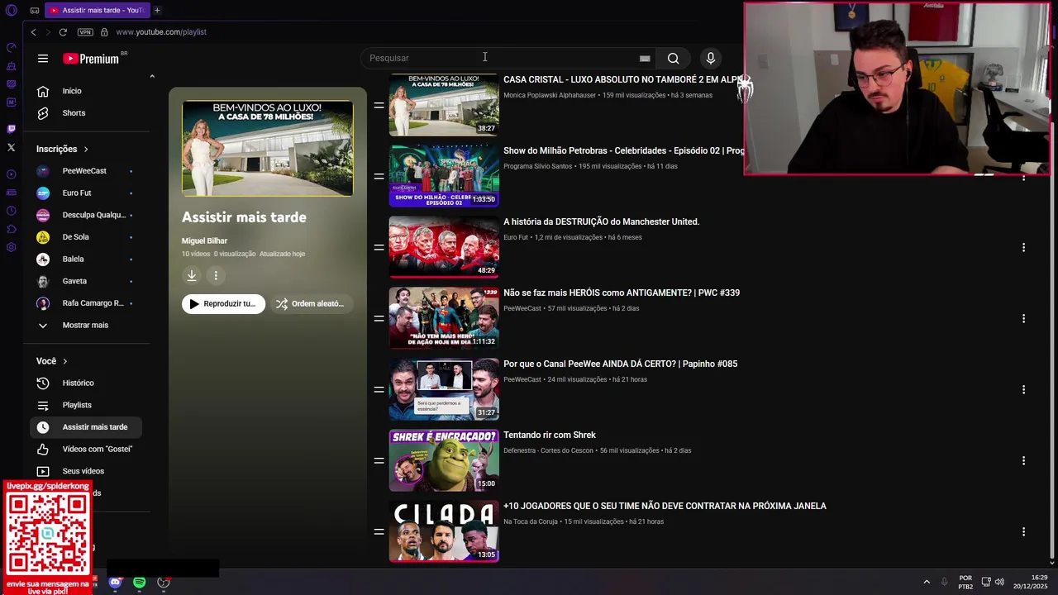Open the Monica Poplawski Alphahauser channel link

(x=550, y=95)
